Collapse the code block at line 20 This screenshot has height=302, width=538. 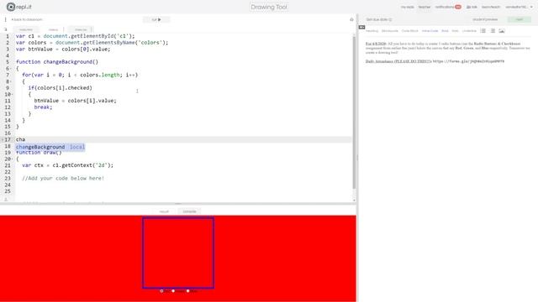(12, 159)
